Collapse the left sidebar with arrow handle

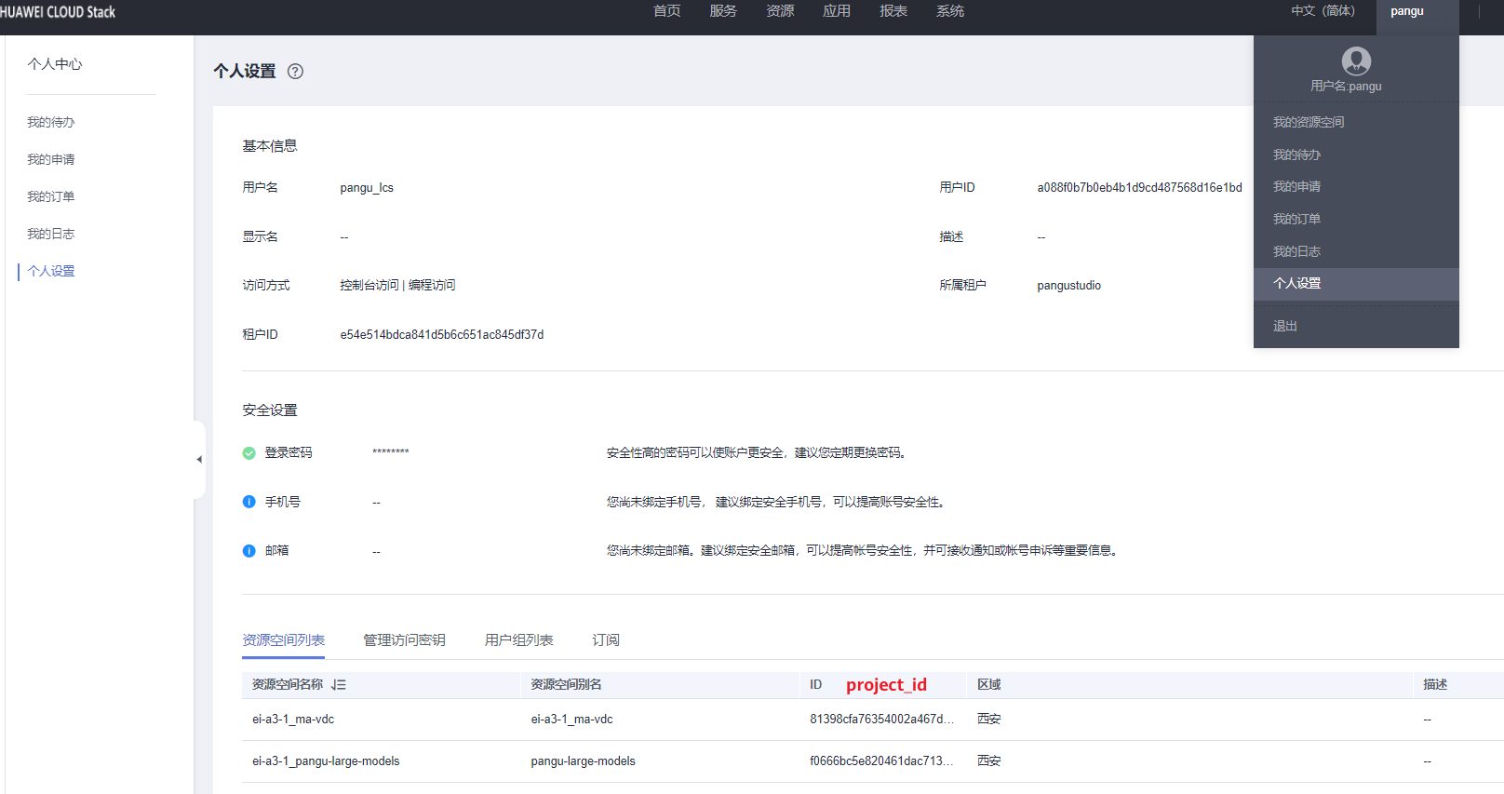198,459
